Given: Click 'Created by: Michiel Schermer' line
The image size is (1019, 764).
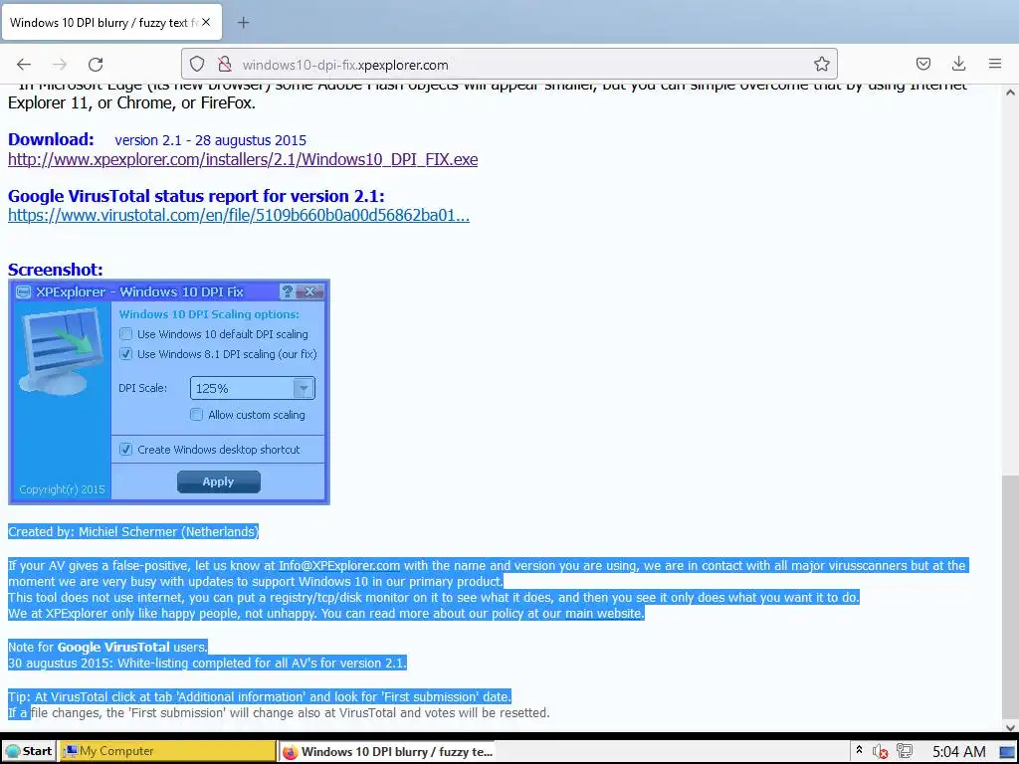Looking at the screenshot, I should coord(133,531).
